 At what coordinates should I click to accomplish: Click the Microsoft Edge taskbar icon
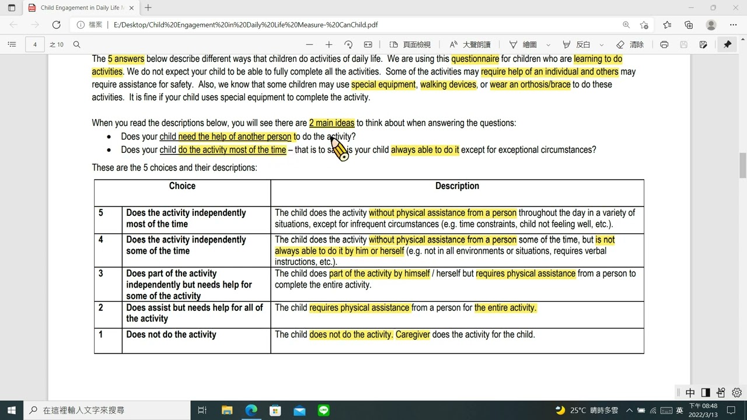tap(251, 410)
